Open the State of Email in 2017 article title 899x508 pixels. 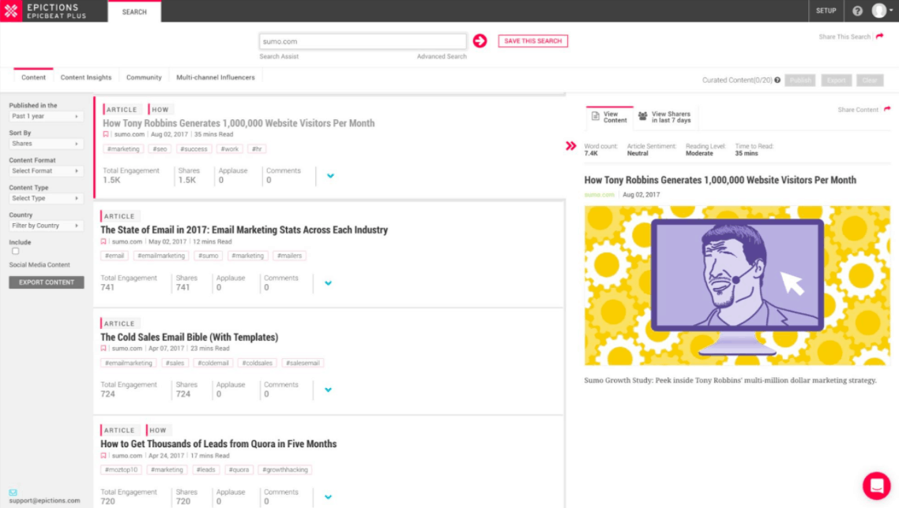pyautogui.click(x=244, y=230)
